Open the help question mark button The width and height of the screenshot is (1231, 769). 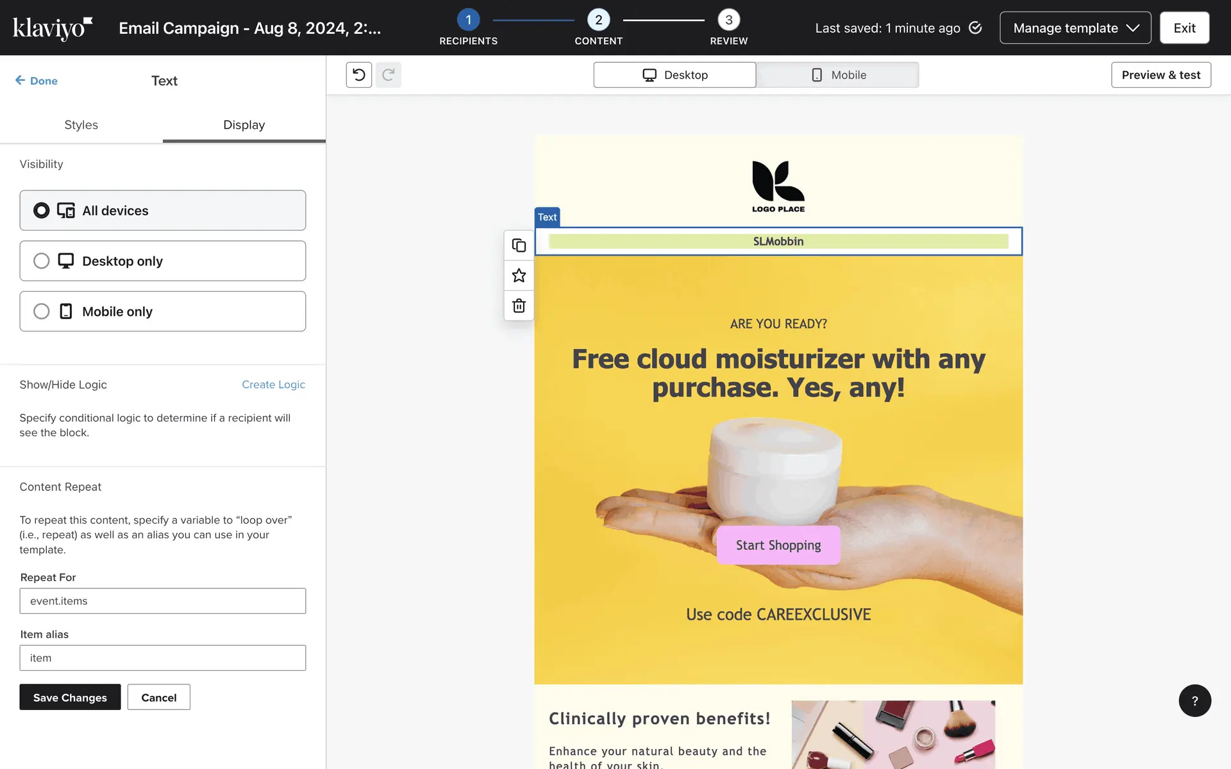1194,700
